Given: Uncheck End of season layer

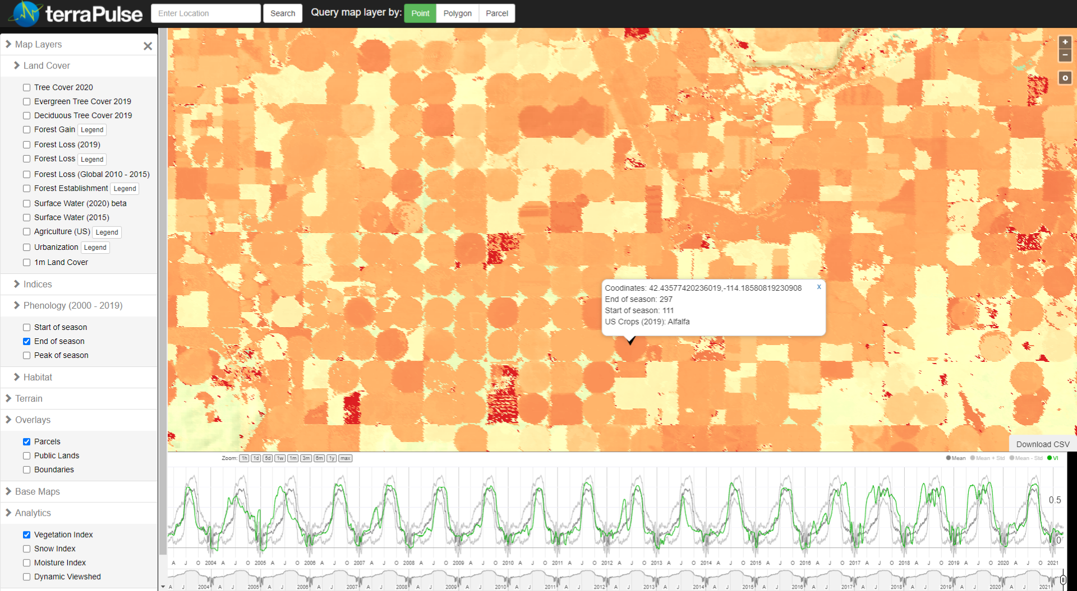Looking at the screenshot, I should point(26,341).
